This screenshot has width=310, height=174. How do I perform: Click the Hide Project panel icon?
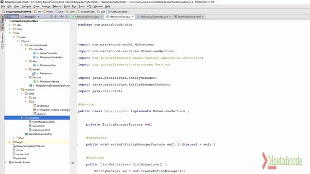[67, 17]
